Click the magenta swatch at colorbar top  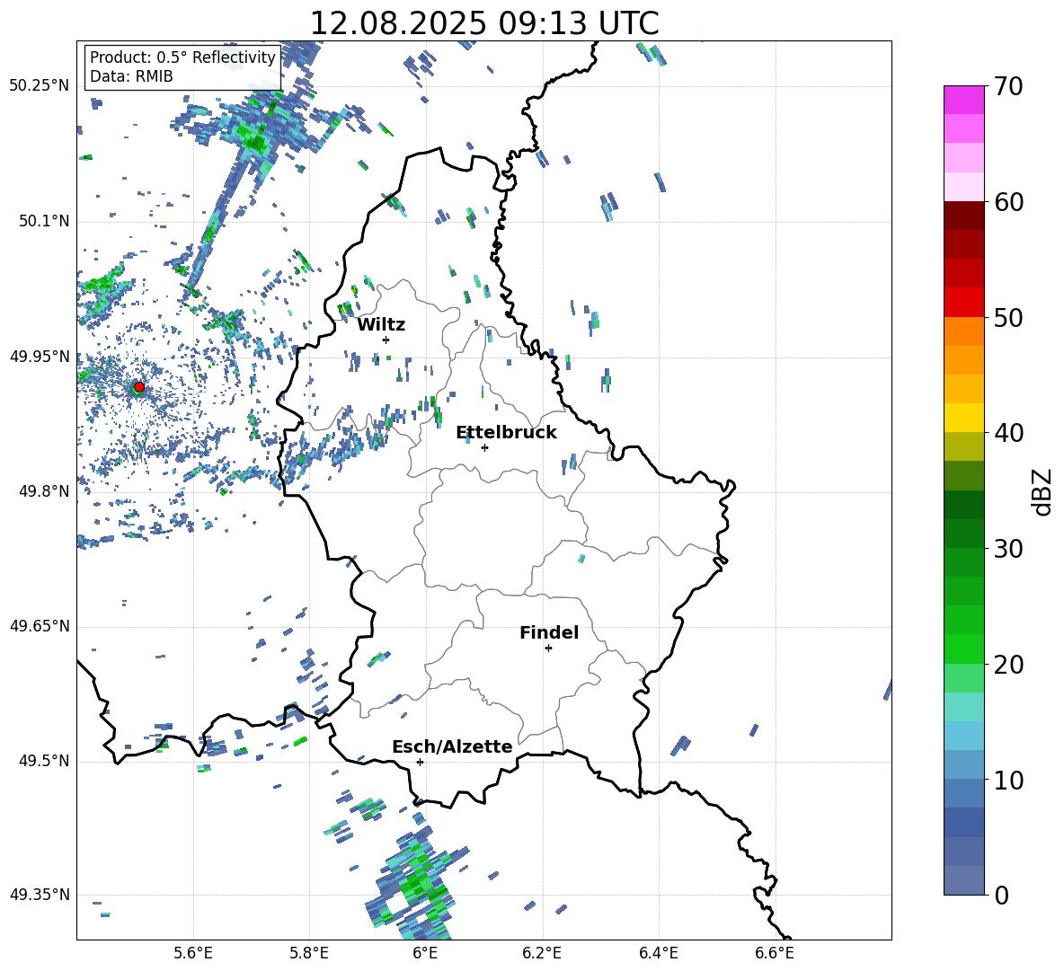point(963,100)
